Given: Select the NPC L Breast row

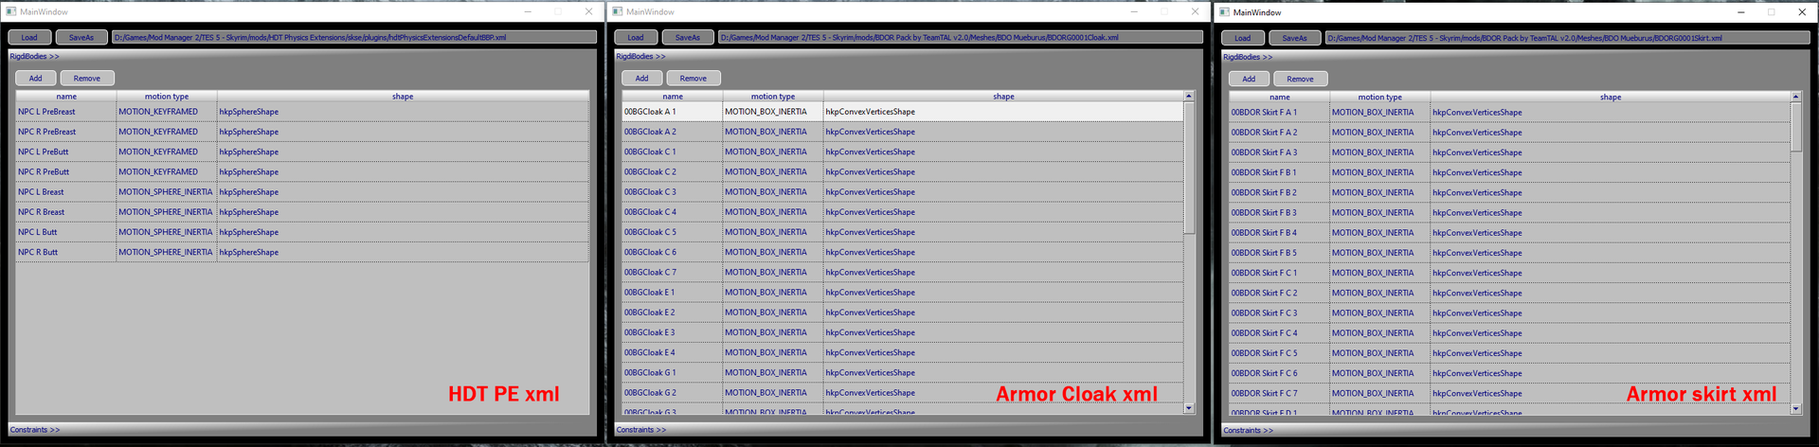Looking at the screenshot, I should (x=302, y=192).
